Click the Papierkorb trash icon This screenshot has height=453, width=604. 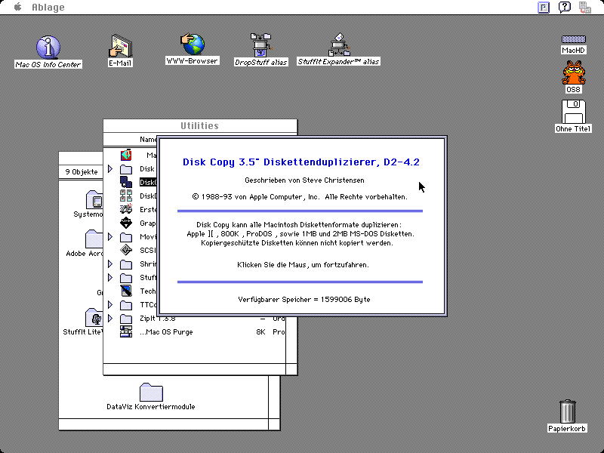click(x=567, y=411)
